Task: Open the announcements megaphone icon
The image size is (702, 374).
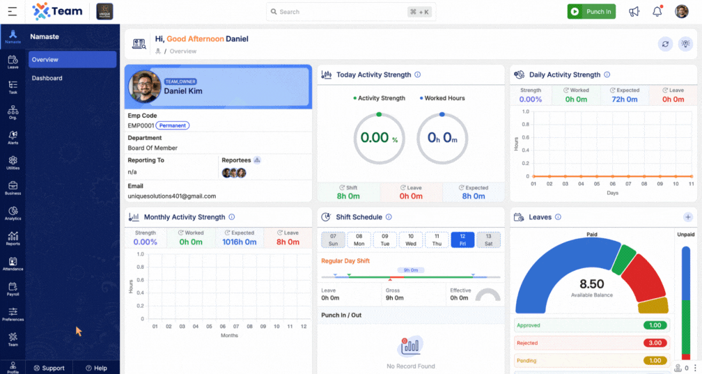Action: pos(634,11)
